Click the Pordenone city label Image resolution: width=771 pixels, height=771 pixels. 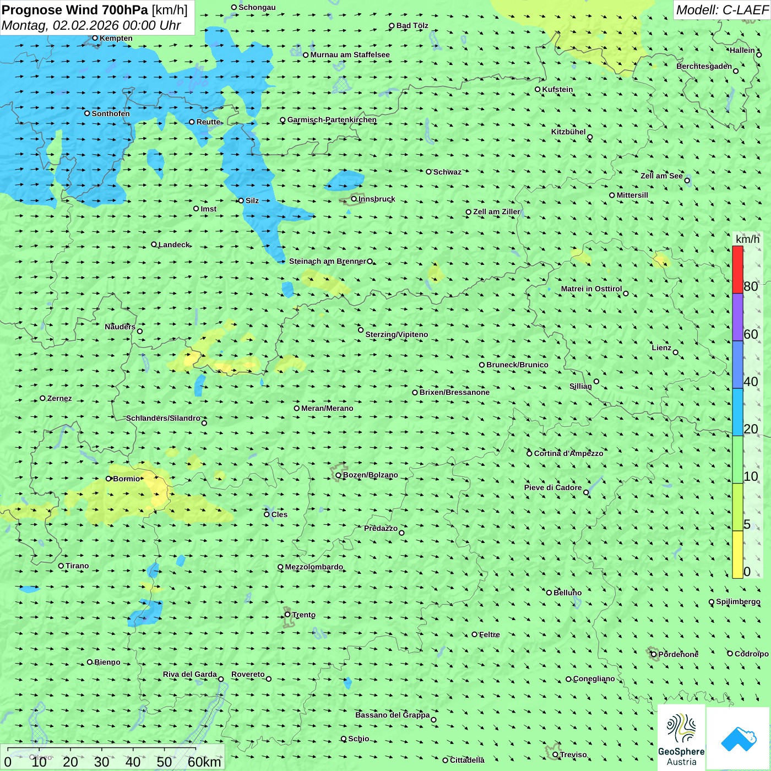678,654
